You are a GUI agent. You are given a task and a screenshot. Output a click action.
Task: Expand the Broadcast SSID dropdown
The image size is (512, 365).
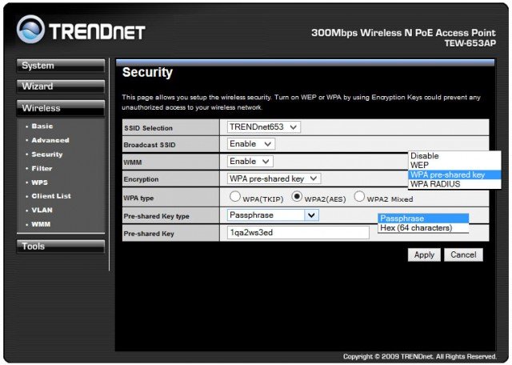(250, 144)
